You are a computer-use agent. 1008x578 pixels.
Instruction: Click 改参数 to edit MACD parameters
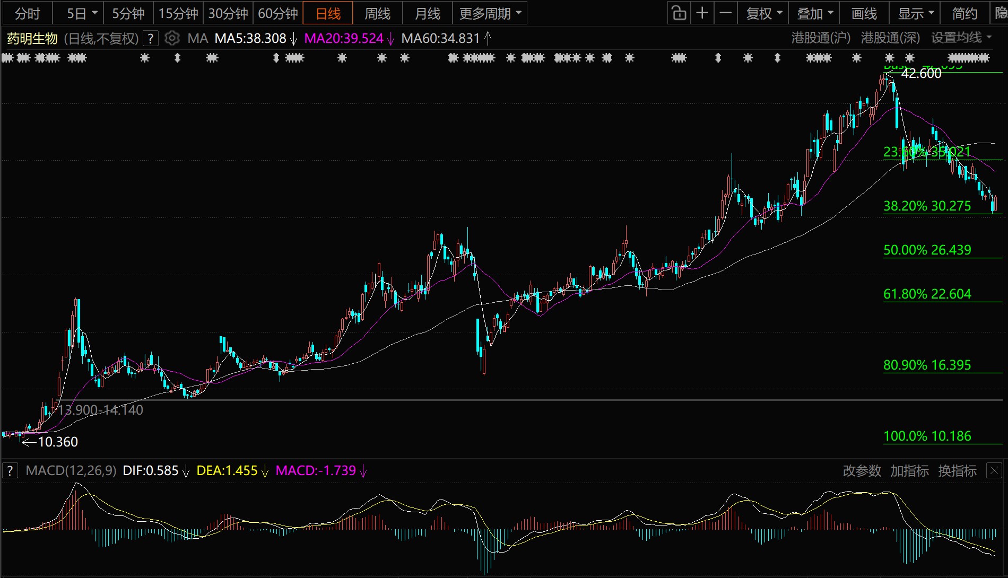click(x=862, y=470)
